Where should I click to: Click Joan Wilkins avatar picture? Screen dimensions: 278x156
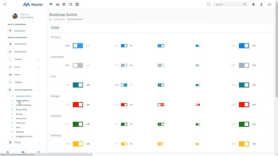pyautogui.click(x=15, y=16)
